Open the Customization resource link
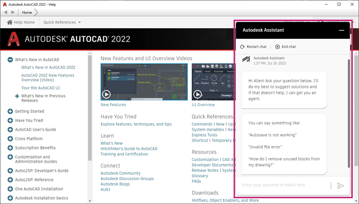The width and height of the screenshot is (359, 204). coord(205,159)
